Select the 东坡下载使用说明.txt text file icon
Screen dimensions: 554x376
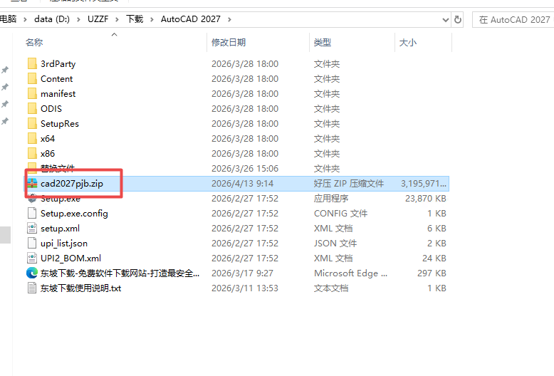coord(32,288)
